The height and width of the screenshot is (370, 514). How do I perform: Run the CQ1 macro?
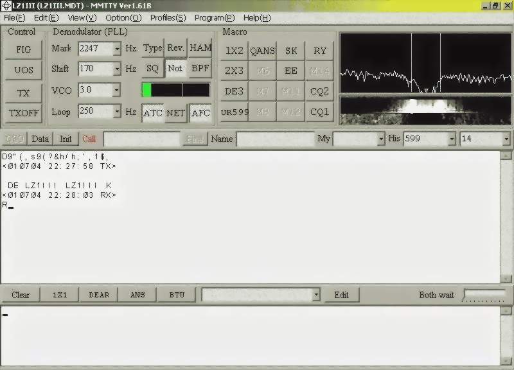pos(319,112)
